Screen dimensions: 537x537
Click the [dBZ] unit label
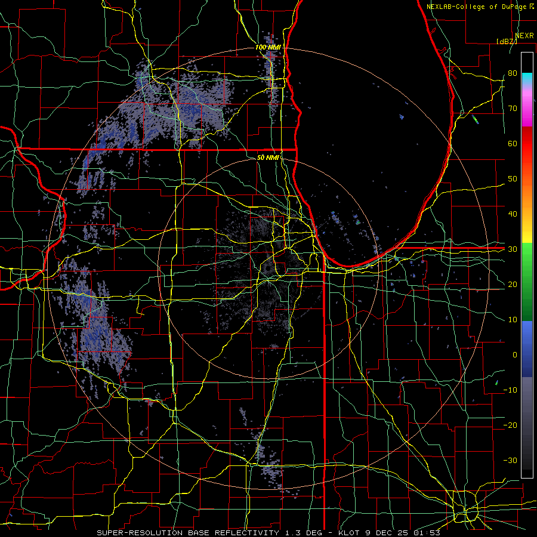507,41
